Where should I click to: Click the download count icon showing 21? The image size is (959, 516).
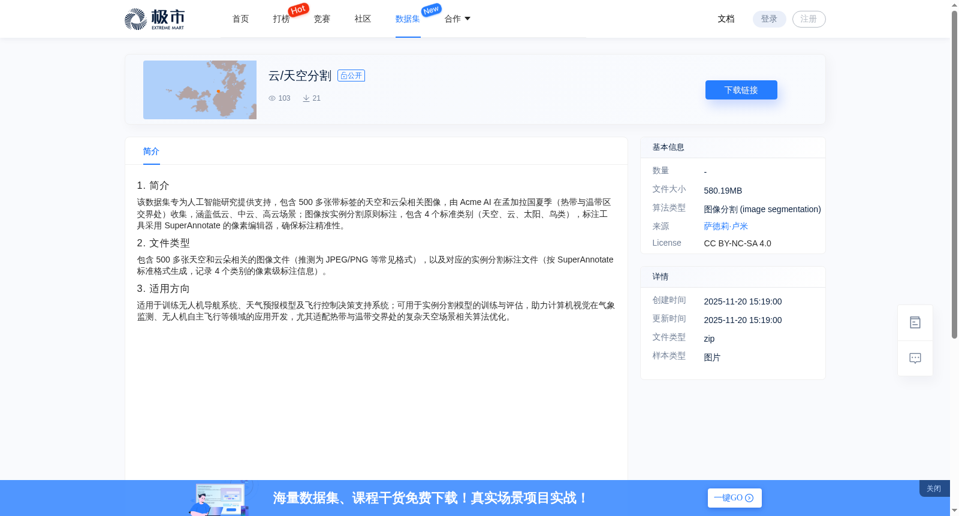pyautogui.click(x=306, y=98)
